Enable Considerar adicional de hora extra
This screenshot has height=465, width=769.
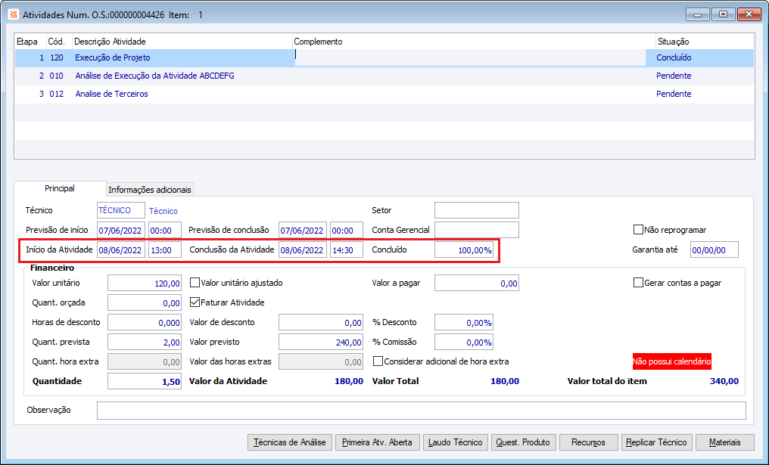(378, 361)
